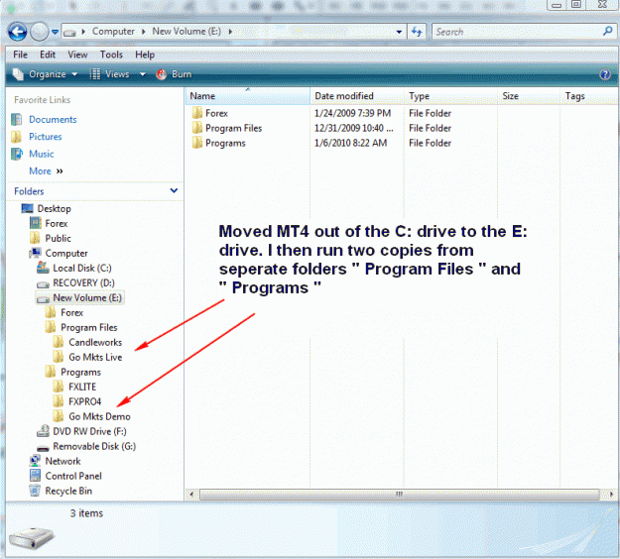Open the Tools menu

[111, 55]
